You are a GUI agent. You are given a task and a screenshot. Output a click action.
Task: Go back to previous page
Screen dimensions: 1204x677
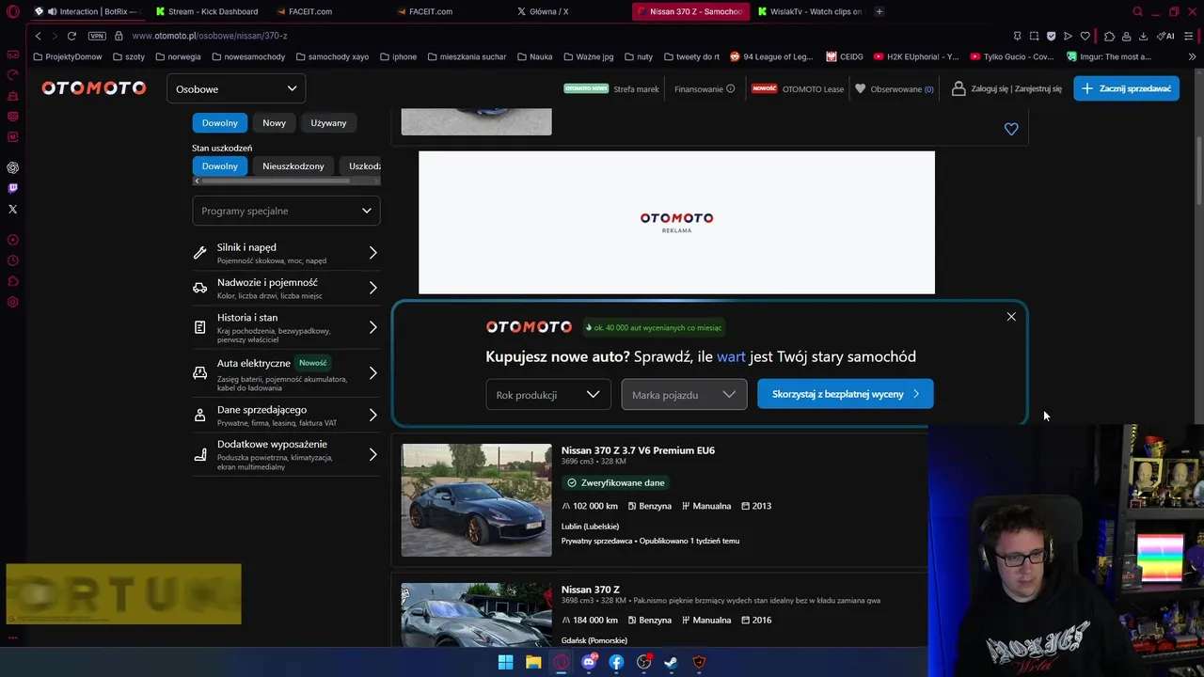point(38,36)
